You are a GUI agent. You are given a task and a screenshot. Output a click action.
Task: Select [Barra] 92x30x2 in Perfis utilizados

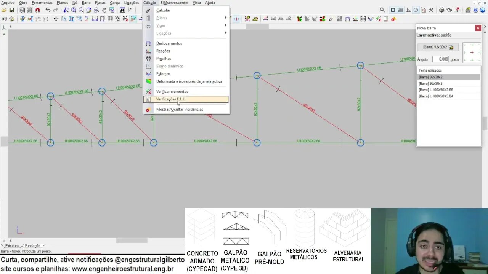tap(449, 77)
